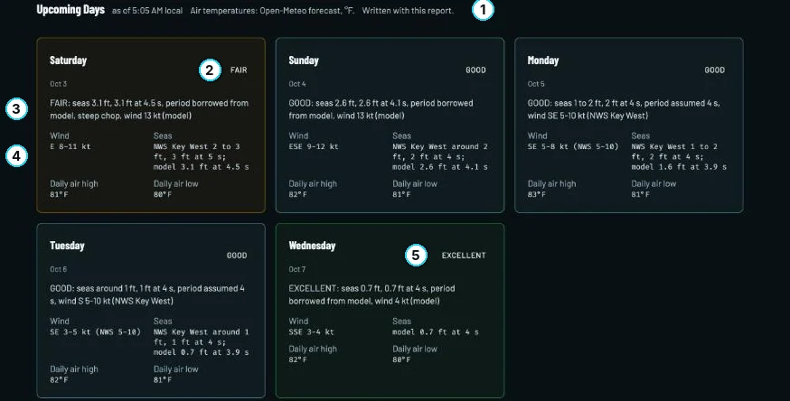This screenshot has width=790, height=401.
Task: Click the "Written with this report." text
Action: (408, 11)
